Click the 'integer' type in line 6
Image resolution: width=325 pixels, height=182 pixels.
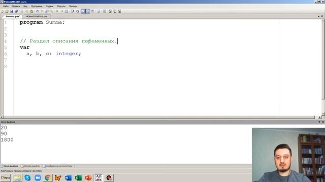67,54
